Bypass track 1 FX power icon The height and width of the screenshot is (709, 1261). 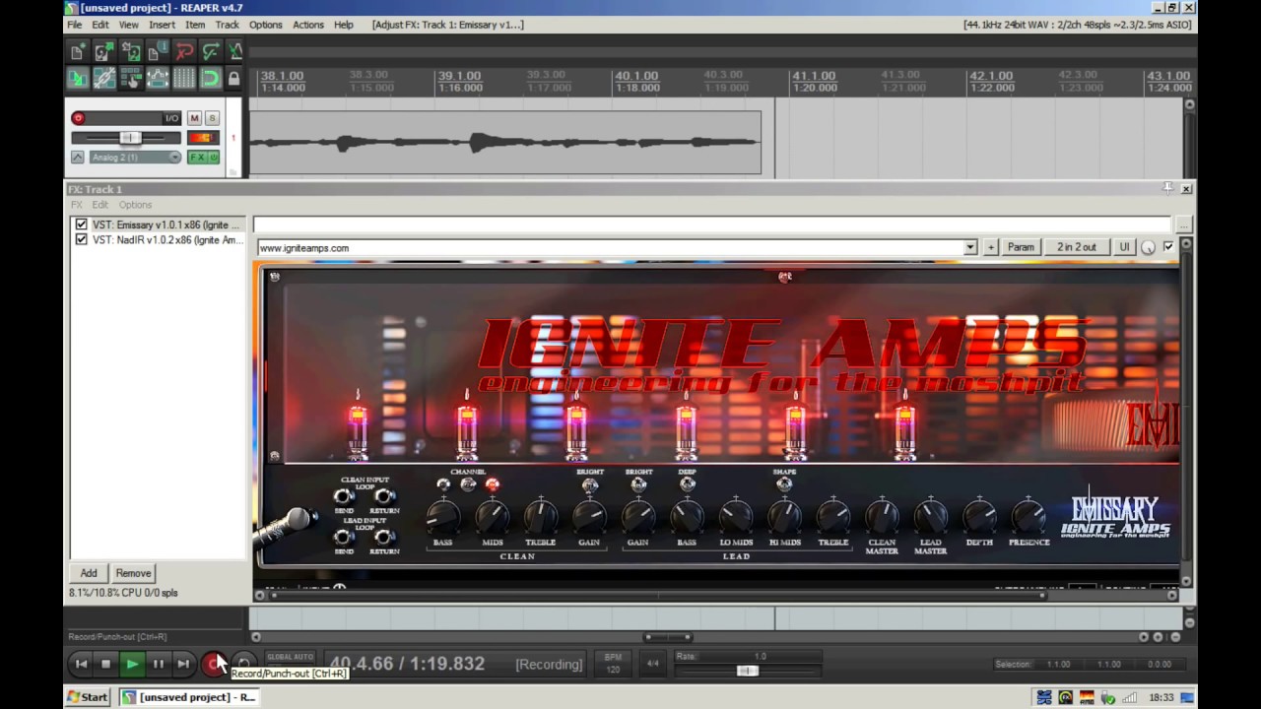[214, 158]
